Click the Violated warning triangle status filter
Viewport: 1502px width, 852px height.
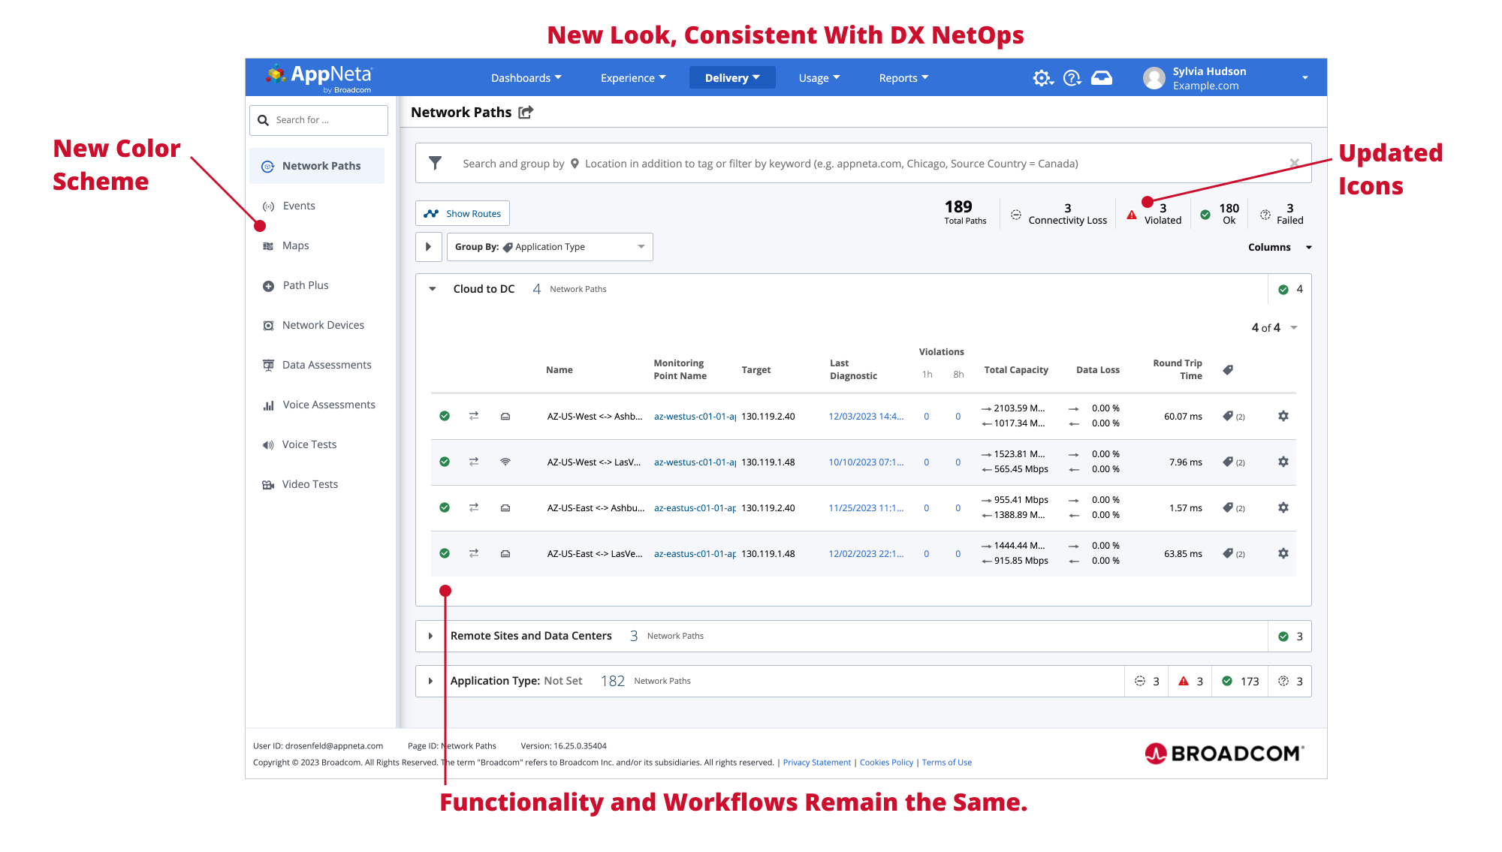coord(1132,215)
